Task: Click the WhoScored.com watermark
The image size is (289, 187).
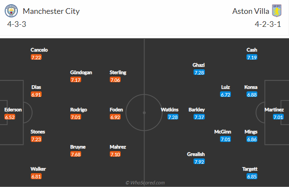Action: coord(145,183)
